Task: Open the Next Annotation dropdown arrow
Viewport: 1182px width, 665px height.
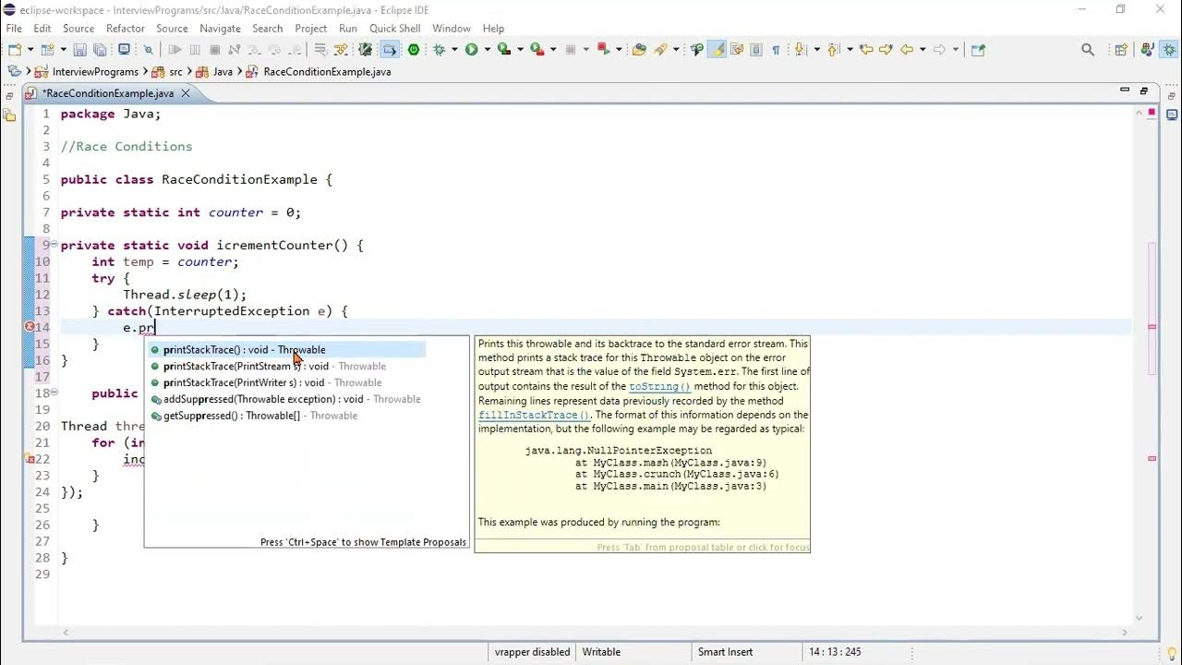Action: [x=817, y=50]
